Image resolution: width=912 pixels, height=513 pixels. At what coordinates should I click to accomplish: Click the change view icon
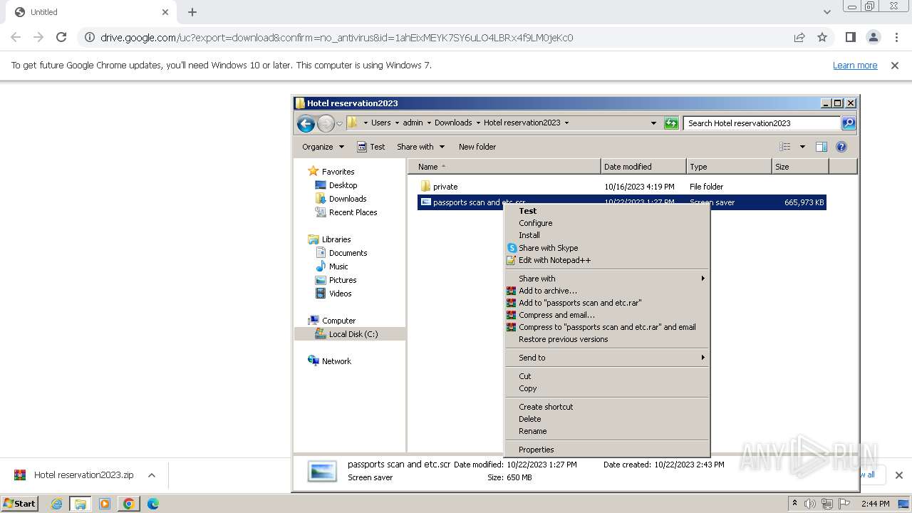point(784,147)
